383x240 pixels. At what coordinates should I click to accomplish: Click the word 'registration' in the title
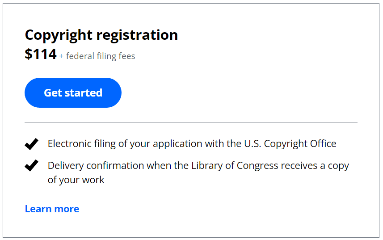pos(137,35)
